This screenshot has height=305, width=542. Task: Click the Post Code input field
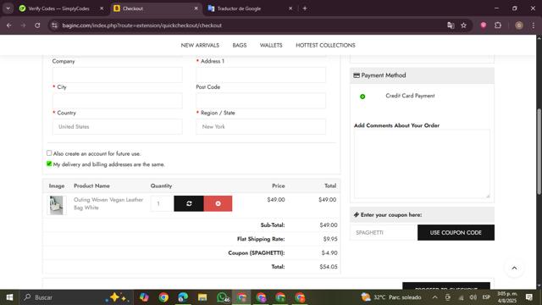click(x=261, y=101)
